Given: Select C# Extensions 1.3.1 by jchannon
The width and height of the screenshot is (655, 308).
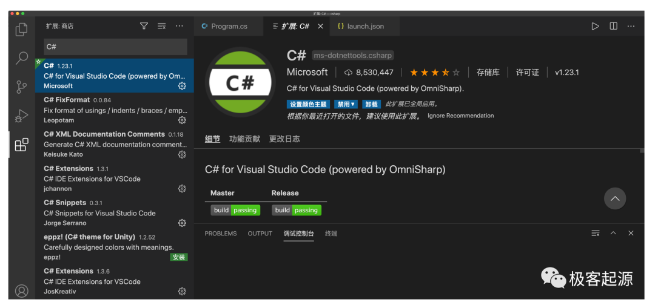Looking at the screenshot, I should 115,178.
